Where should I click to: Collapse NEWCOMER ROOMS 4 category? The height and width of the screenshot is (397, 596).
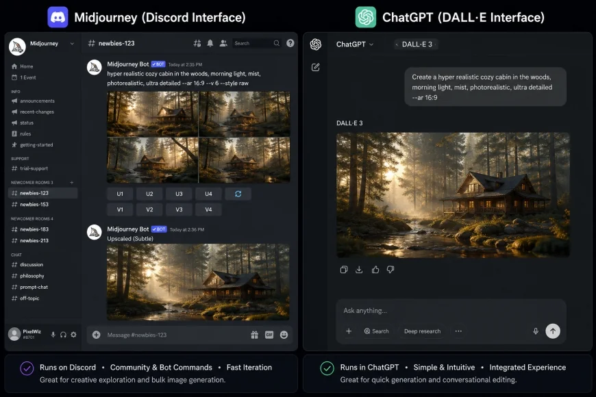(32, 218)
